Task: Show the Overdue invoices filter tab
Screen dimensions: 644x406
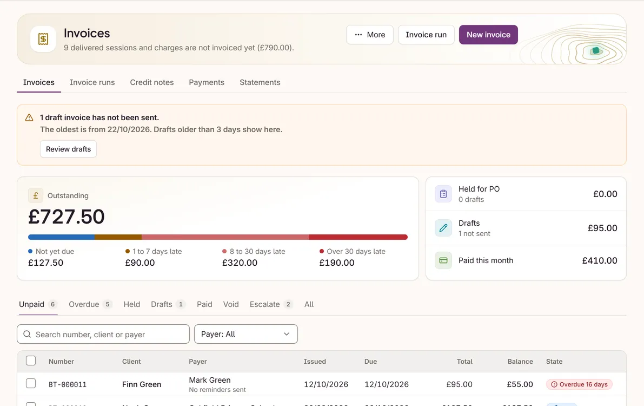Action: tap(90, 304)
